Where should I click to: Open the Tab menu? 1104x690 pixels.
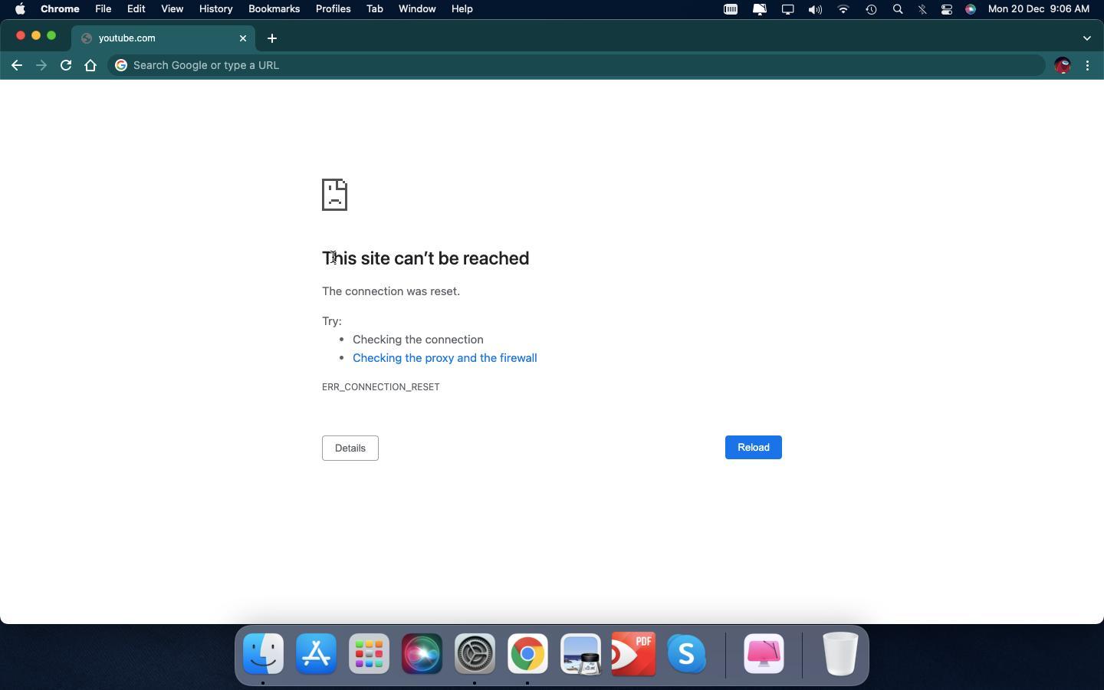pyautogui.click(x=374, y=9)
